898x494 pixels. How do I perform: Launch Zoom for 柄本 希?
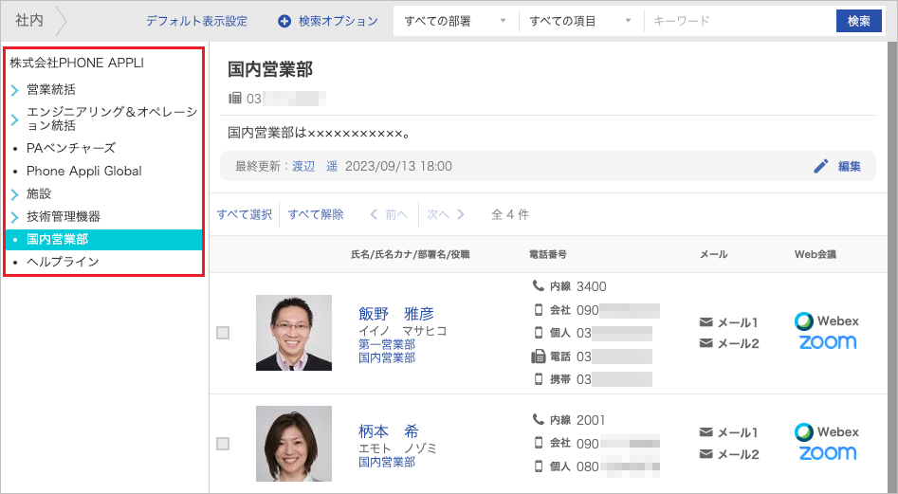[826, 453]
